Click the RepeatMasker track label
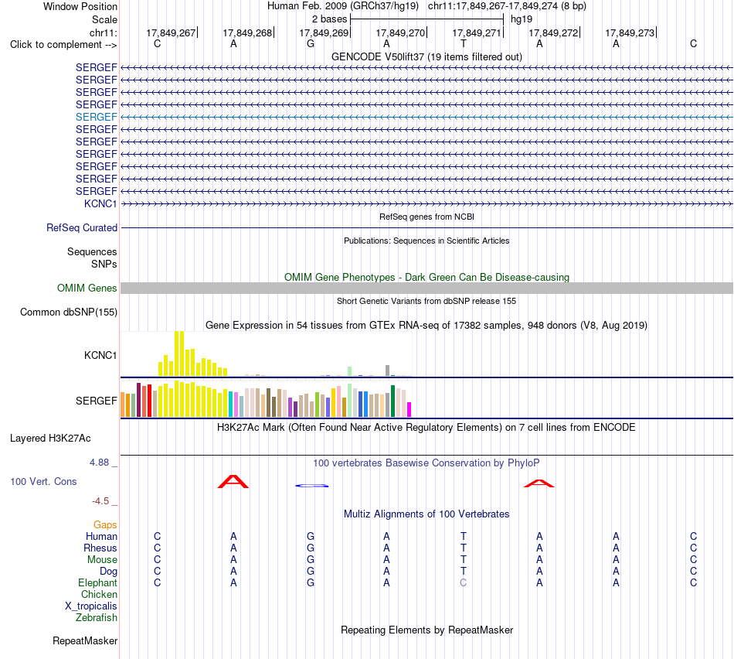 (x=85, y=640)
